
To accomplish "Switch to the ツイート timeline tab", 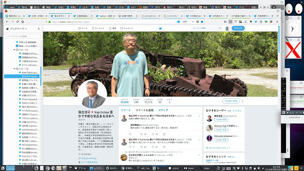I will pyautogui.click(x=126, y=110).
